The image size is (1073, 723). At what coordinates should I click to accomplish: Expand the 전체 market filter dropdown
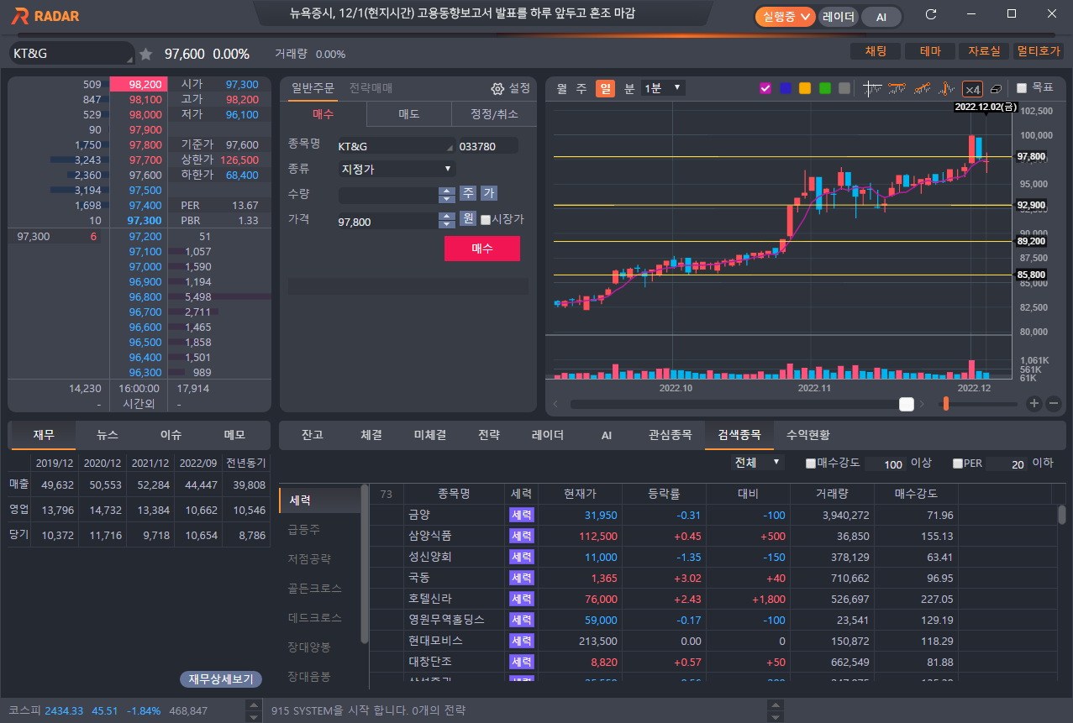point(757,463)
